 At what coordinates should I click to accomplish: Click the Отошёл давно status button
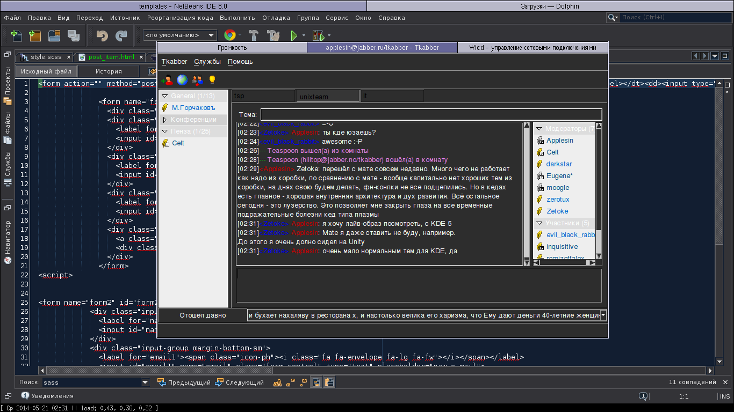pyautogui.click(x=203, y=315)
